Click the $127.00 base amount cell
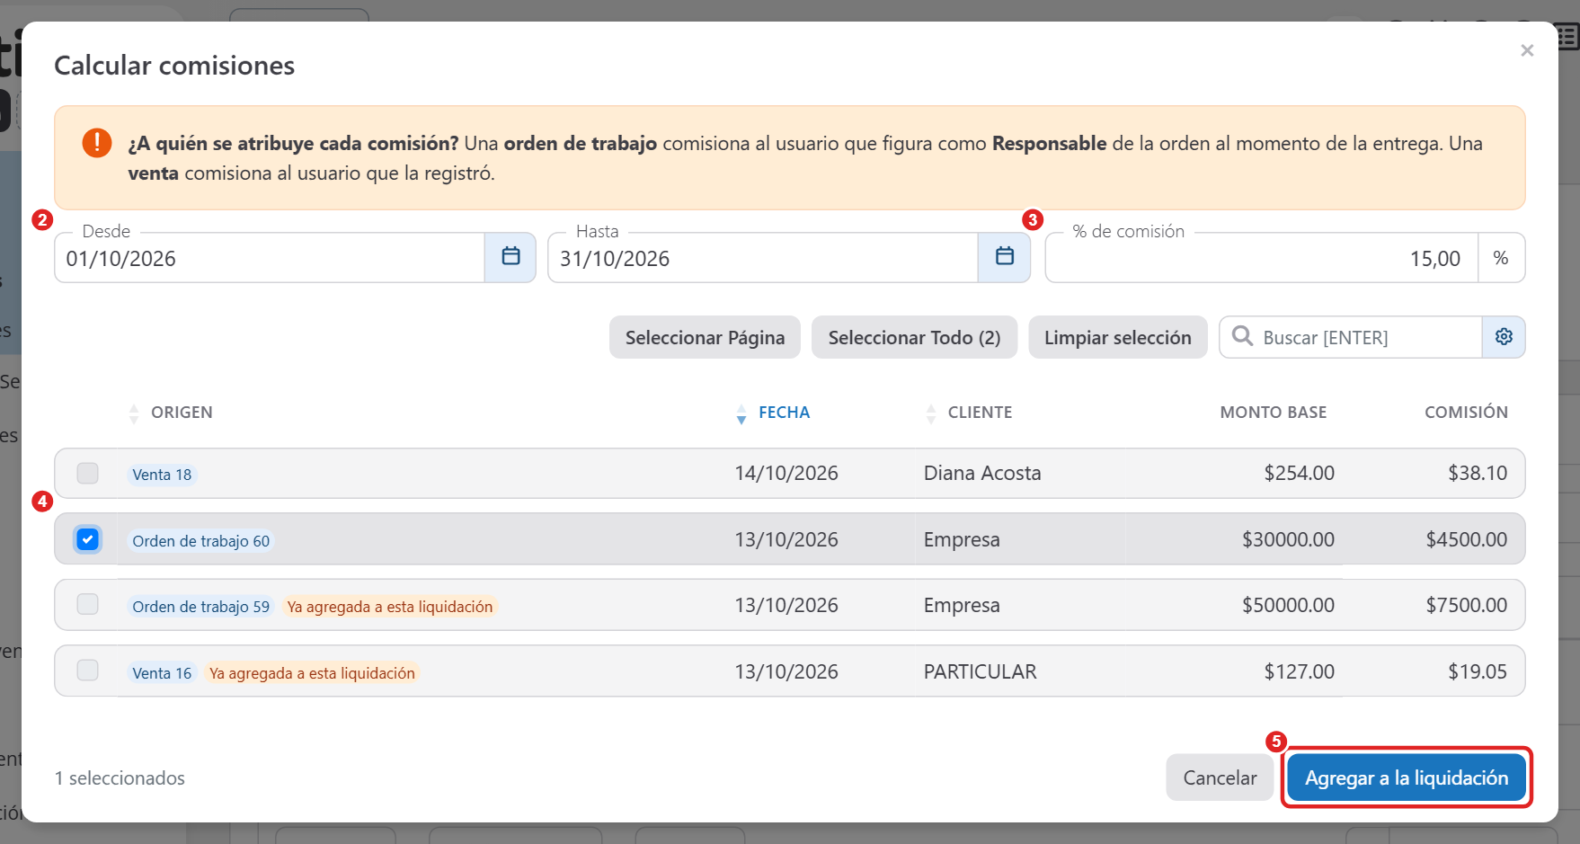This screenshot has width=1580, height=844. click(1299, 671)
